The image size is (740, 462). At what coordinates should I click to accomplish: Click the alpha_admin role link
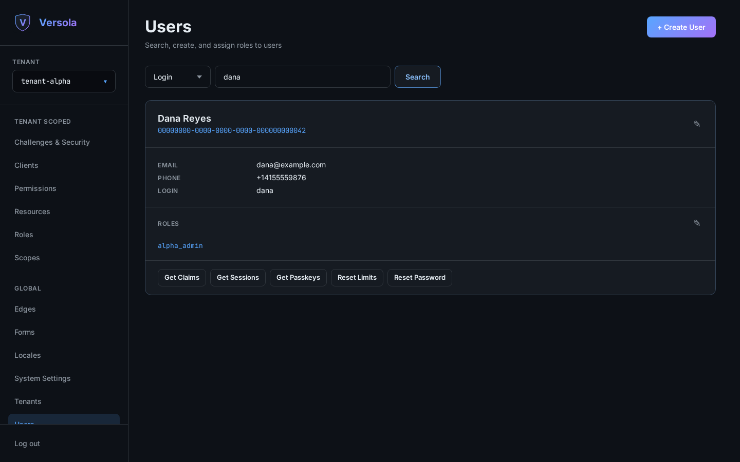tap(180, 246)
